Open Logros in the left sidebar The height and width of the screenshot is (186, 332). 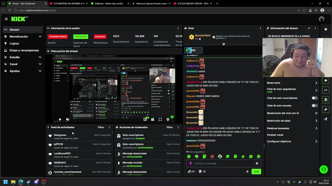23,44
